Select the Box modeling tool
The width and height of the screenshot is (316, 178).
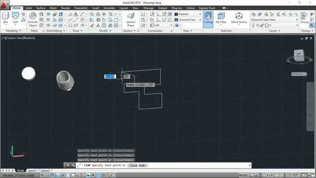tap(5, 18)
